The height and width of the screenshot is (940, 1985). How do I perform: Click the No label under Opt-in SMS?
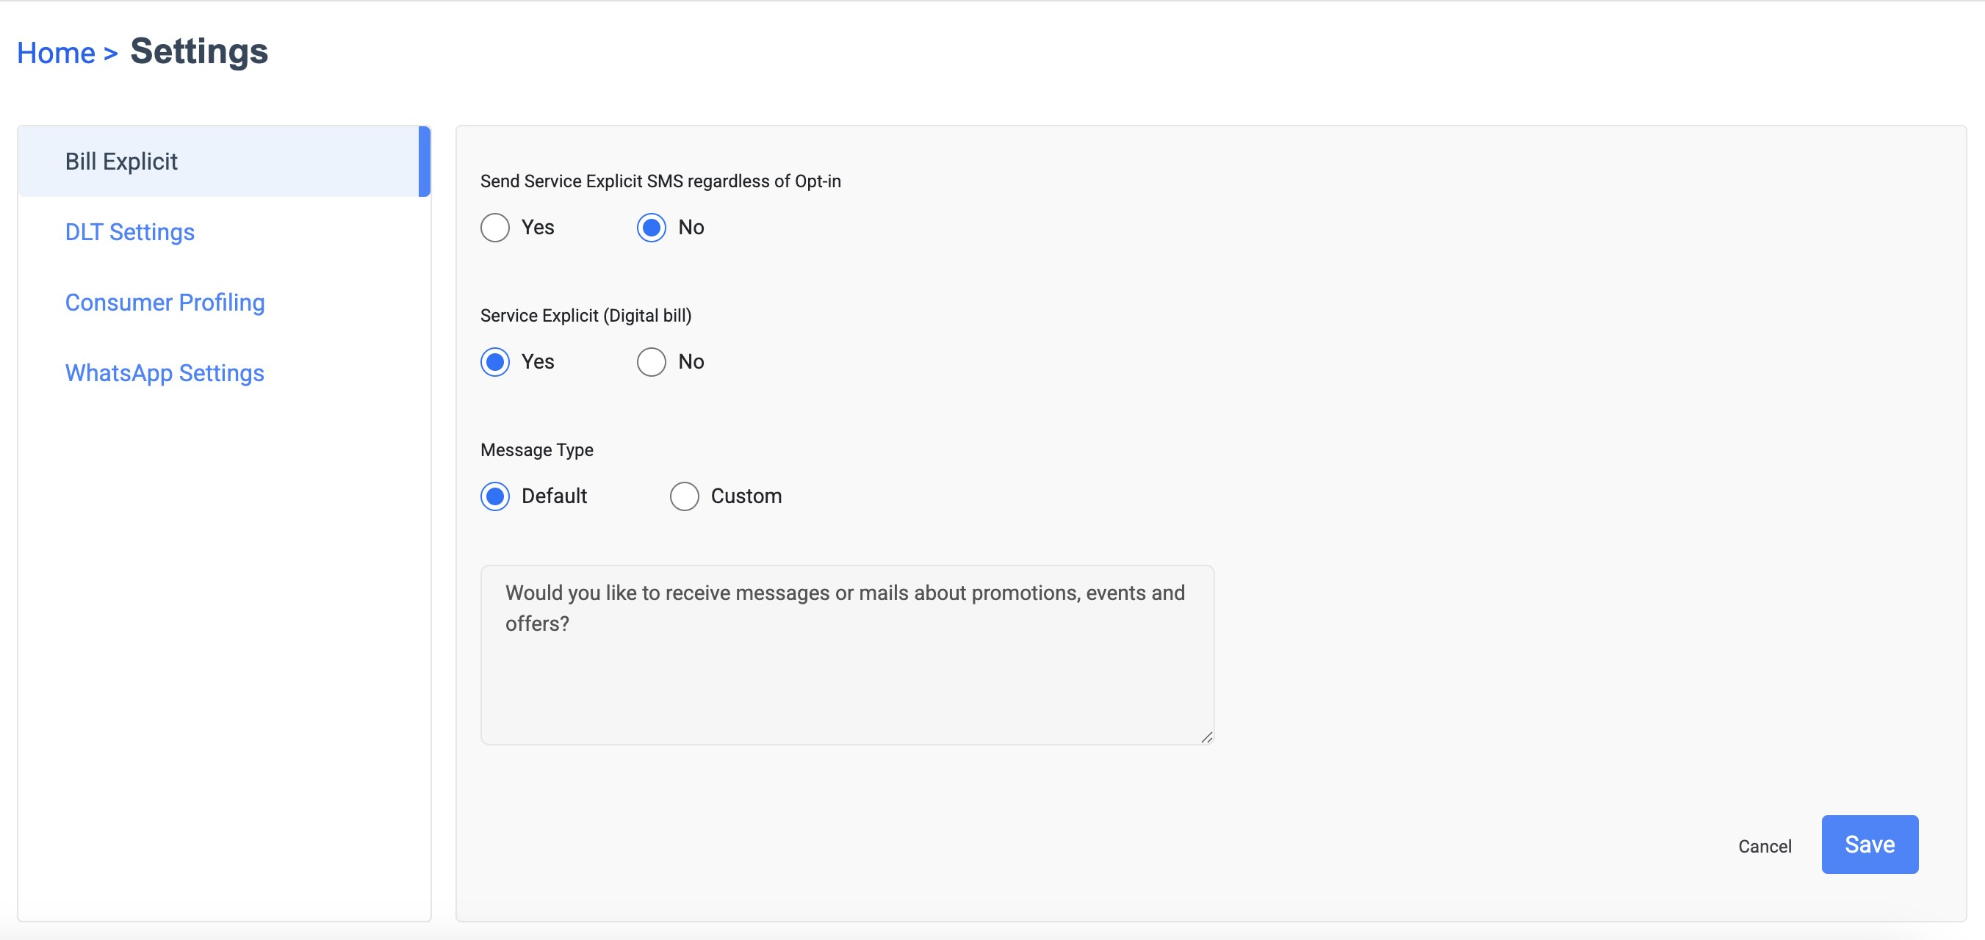click(x=691, y=228)
